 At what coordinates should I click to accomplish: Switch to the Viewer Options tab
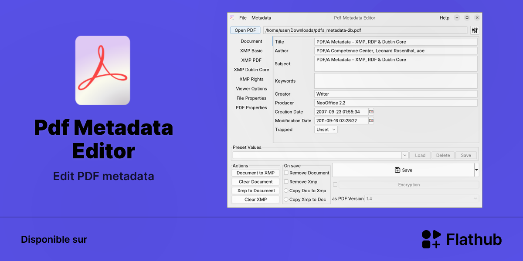tap(251, 89)
